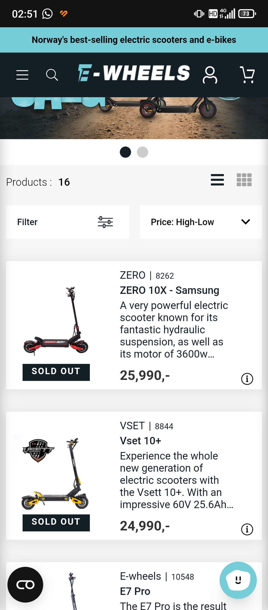Switch to list view layout
268x610 pixels.
(x=217, y=180)
